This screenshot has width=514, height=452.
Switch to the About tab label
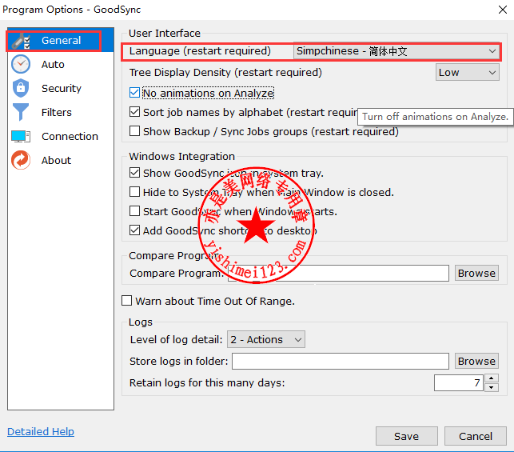click(x=56, y=160)
